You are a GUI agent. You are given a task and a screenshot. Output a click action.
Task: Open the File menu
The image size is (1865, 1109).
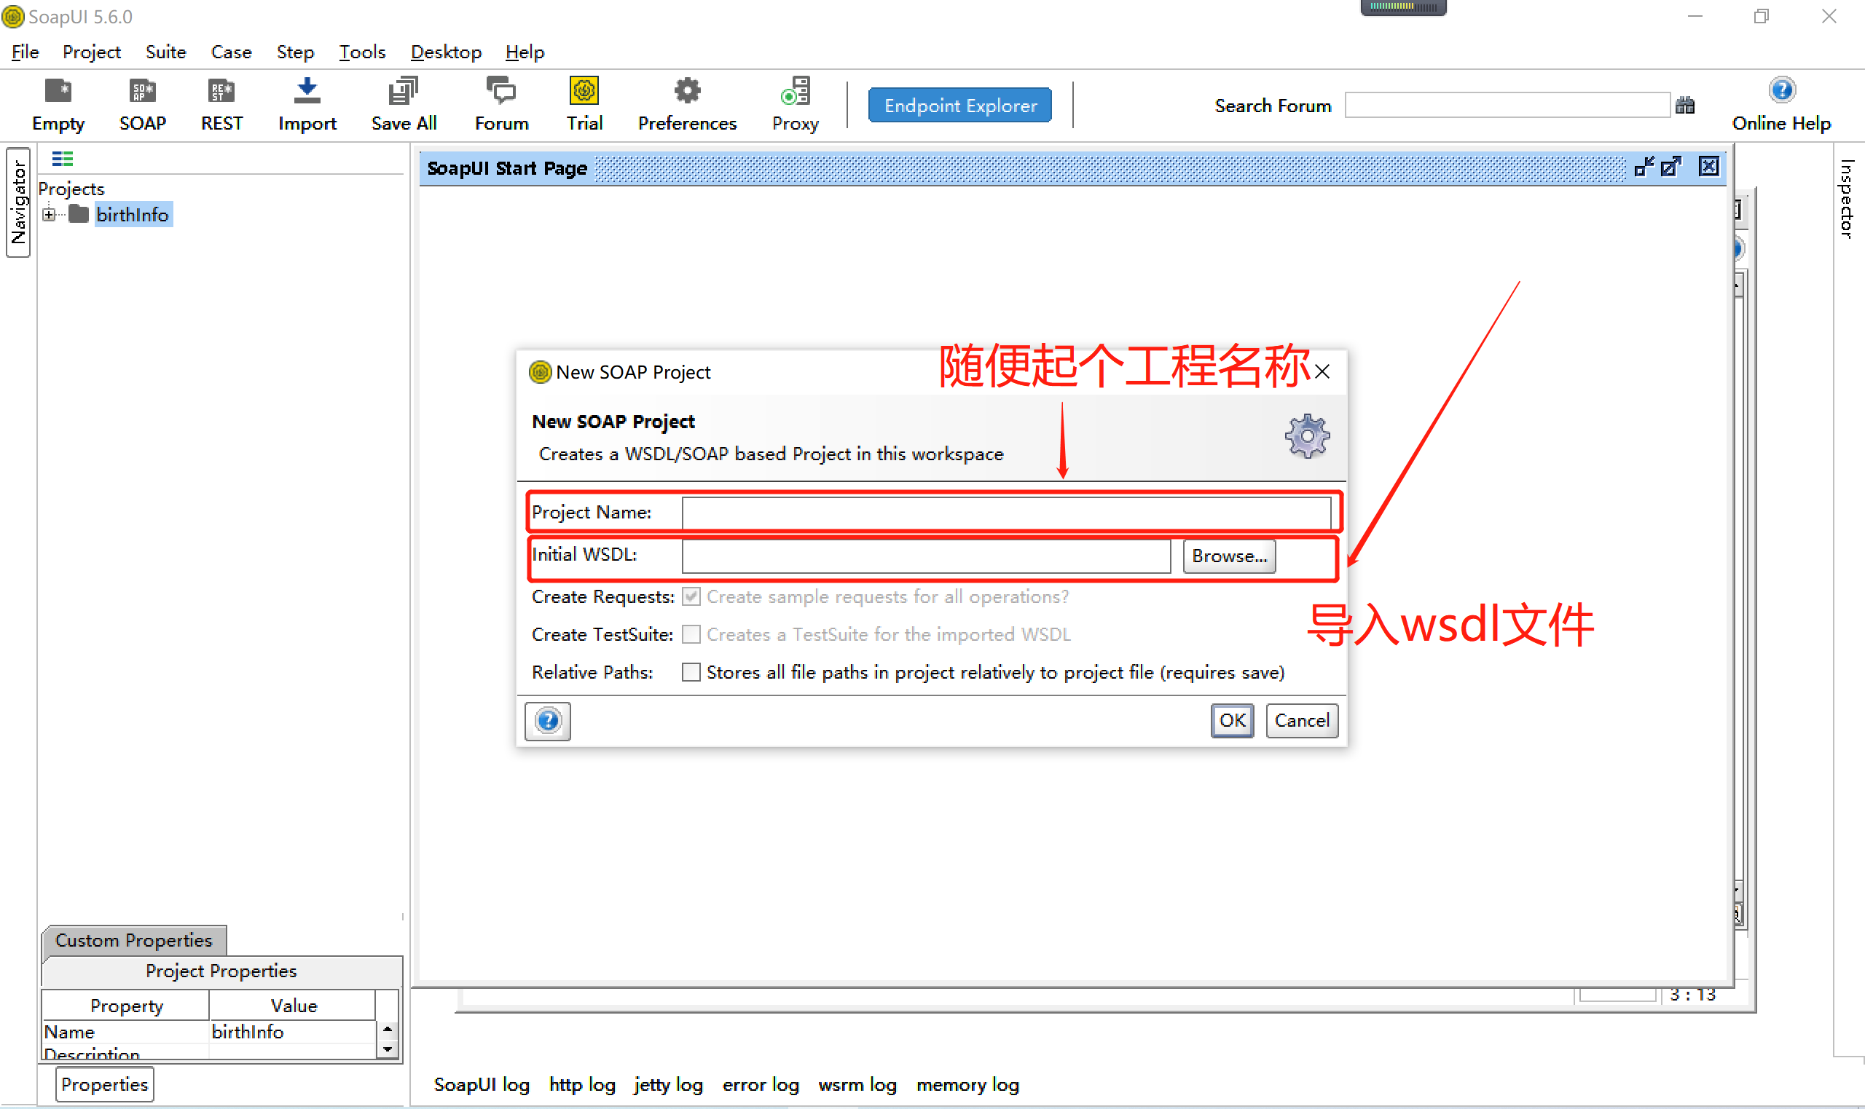point(25,52)
